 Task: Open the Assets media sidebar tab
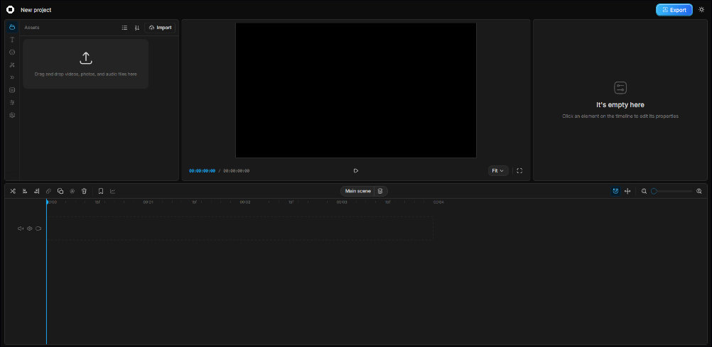pyautogui.click(x=12, y=27)
